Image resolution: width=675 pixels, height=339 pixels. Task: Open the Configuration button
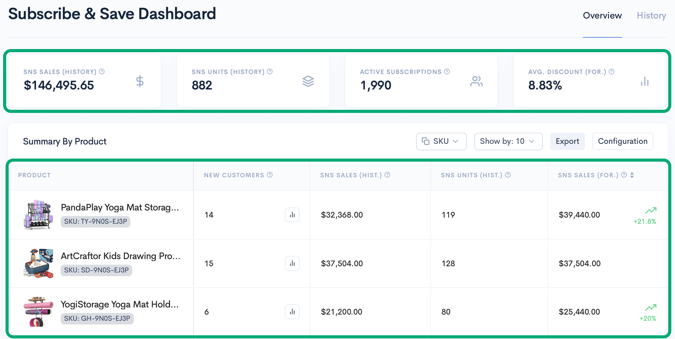tap(623, 141)
